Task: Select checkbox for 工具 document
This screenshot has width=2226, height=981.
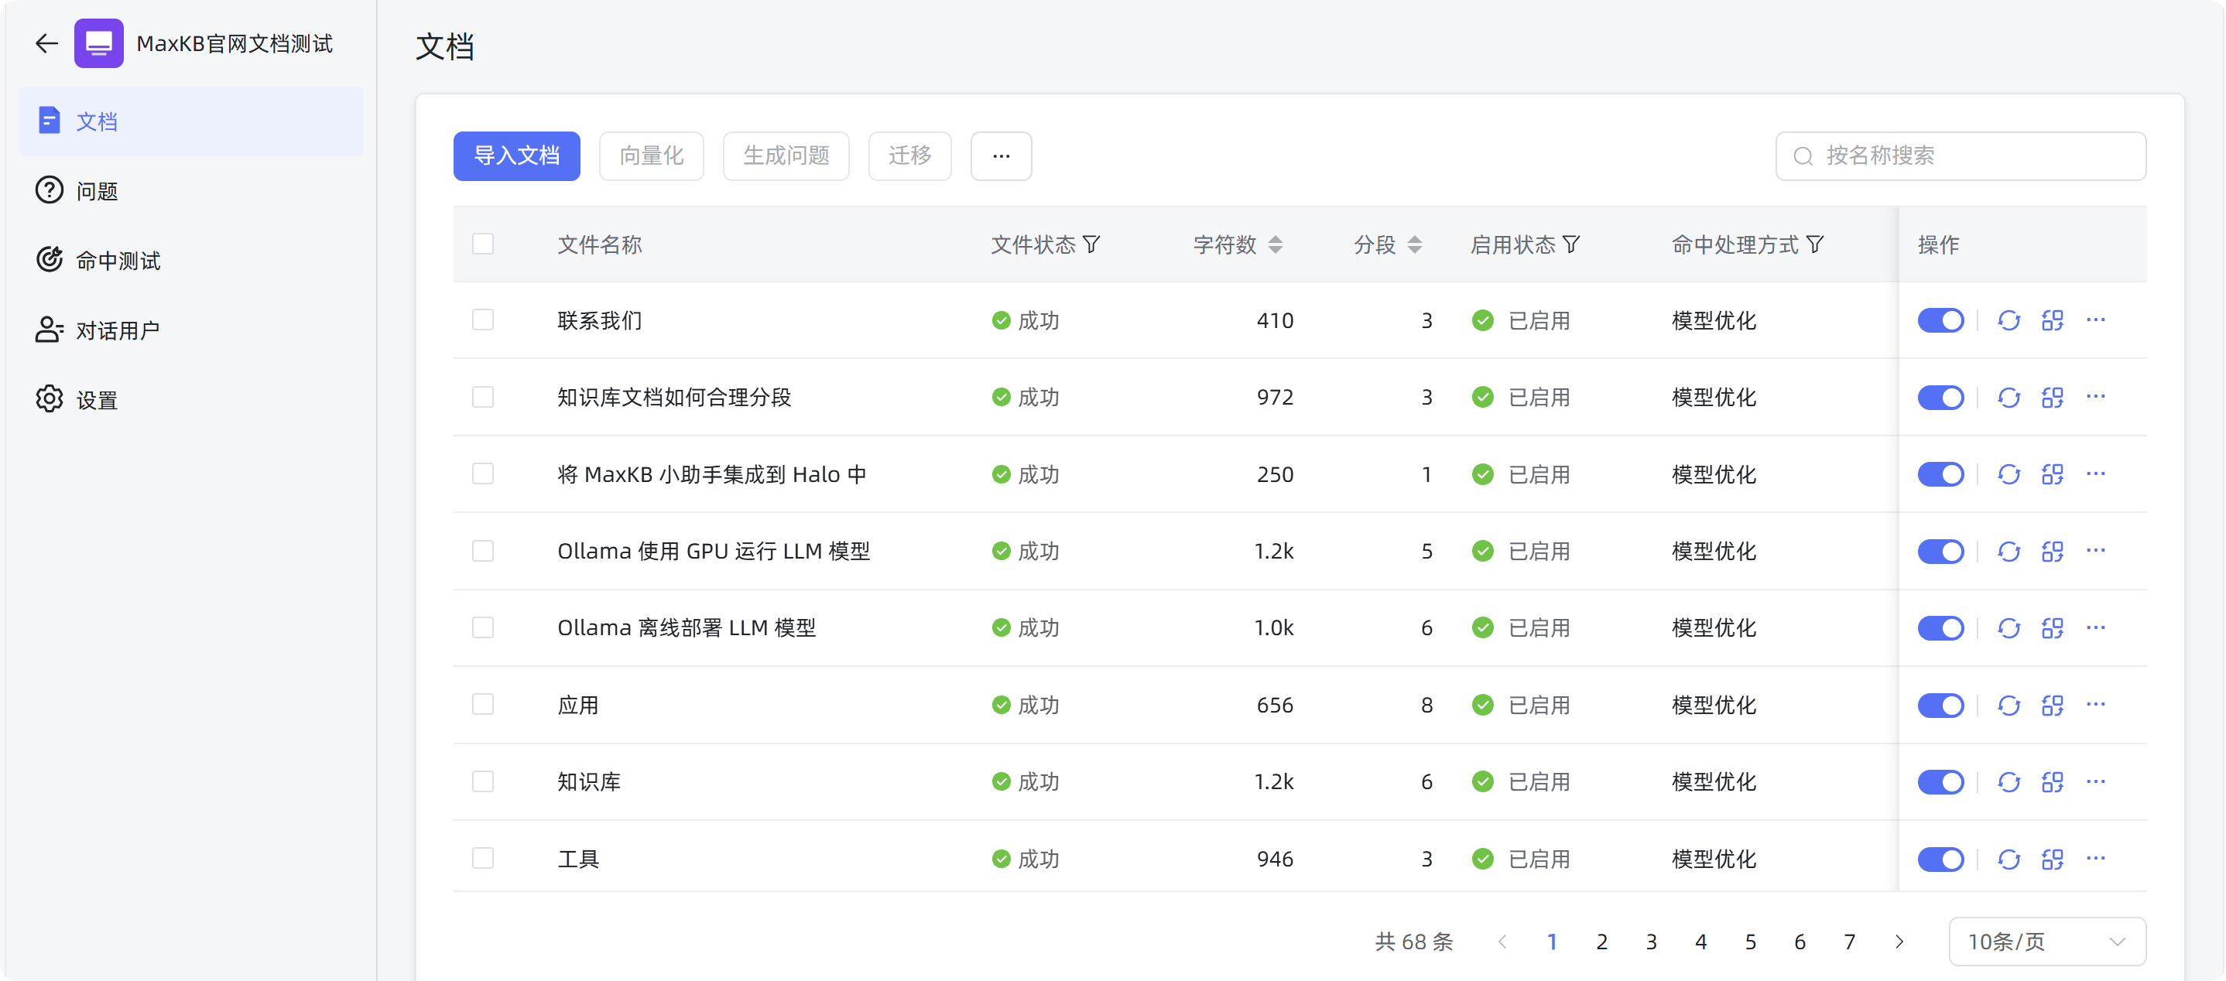Action: [x=483, y=859]
